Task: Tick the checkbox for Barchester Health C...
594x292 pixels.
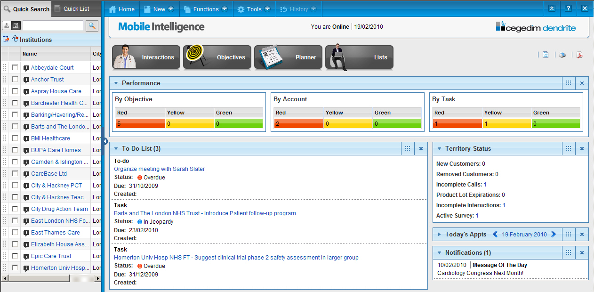Action: 15,103
